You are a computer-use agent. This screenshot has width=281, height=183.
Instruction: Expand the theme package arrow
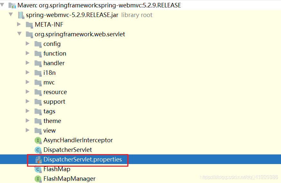(x=28, y=121)
